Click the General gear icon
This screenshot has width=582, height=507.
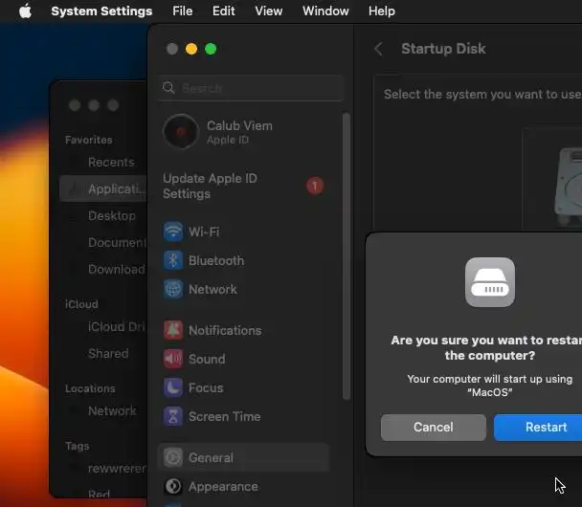173,457
